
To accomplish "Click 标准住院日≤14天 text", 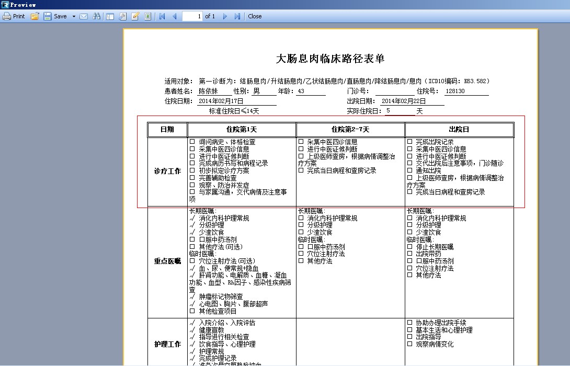I will coord(234,111).
